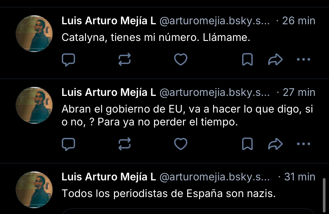
Task: Open the '31 min' timestamp link
Action: [299, 177]
